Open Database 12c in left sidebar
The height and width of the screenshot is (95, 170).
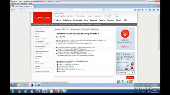pos(38,29)
